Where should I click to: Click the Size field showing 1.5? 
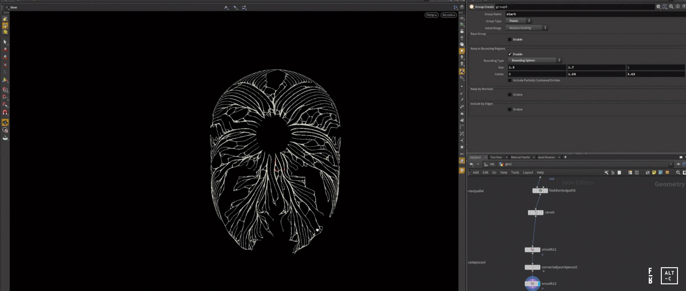tap(537, 67)
